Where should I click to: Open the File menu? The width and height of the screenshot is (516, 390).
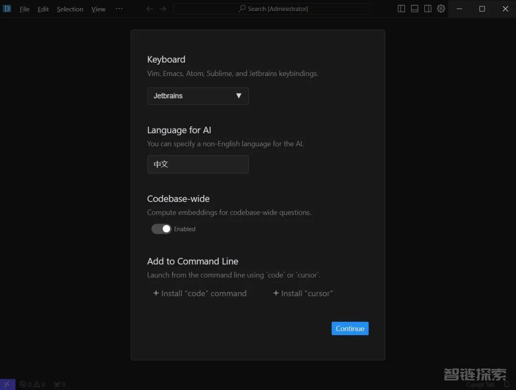(x=24, y=9)
